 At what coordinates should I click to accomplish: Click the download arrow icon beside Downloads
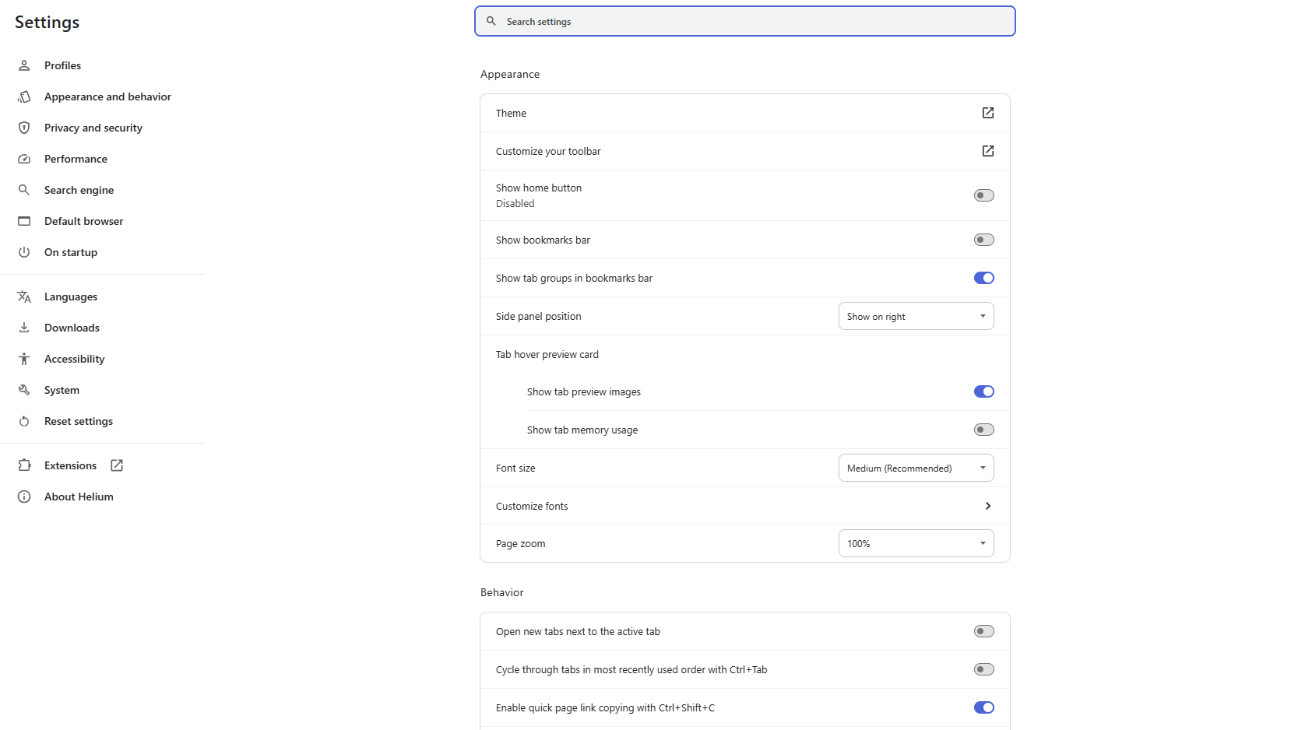[x=24, y=328]
